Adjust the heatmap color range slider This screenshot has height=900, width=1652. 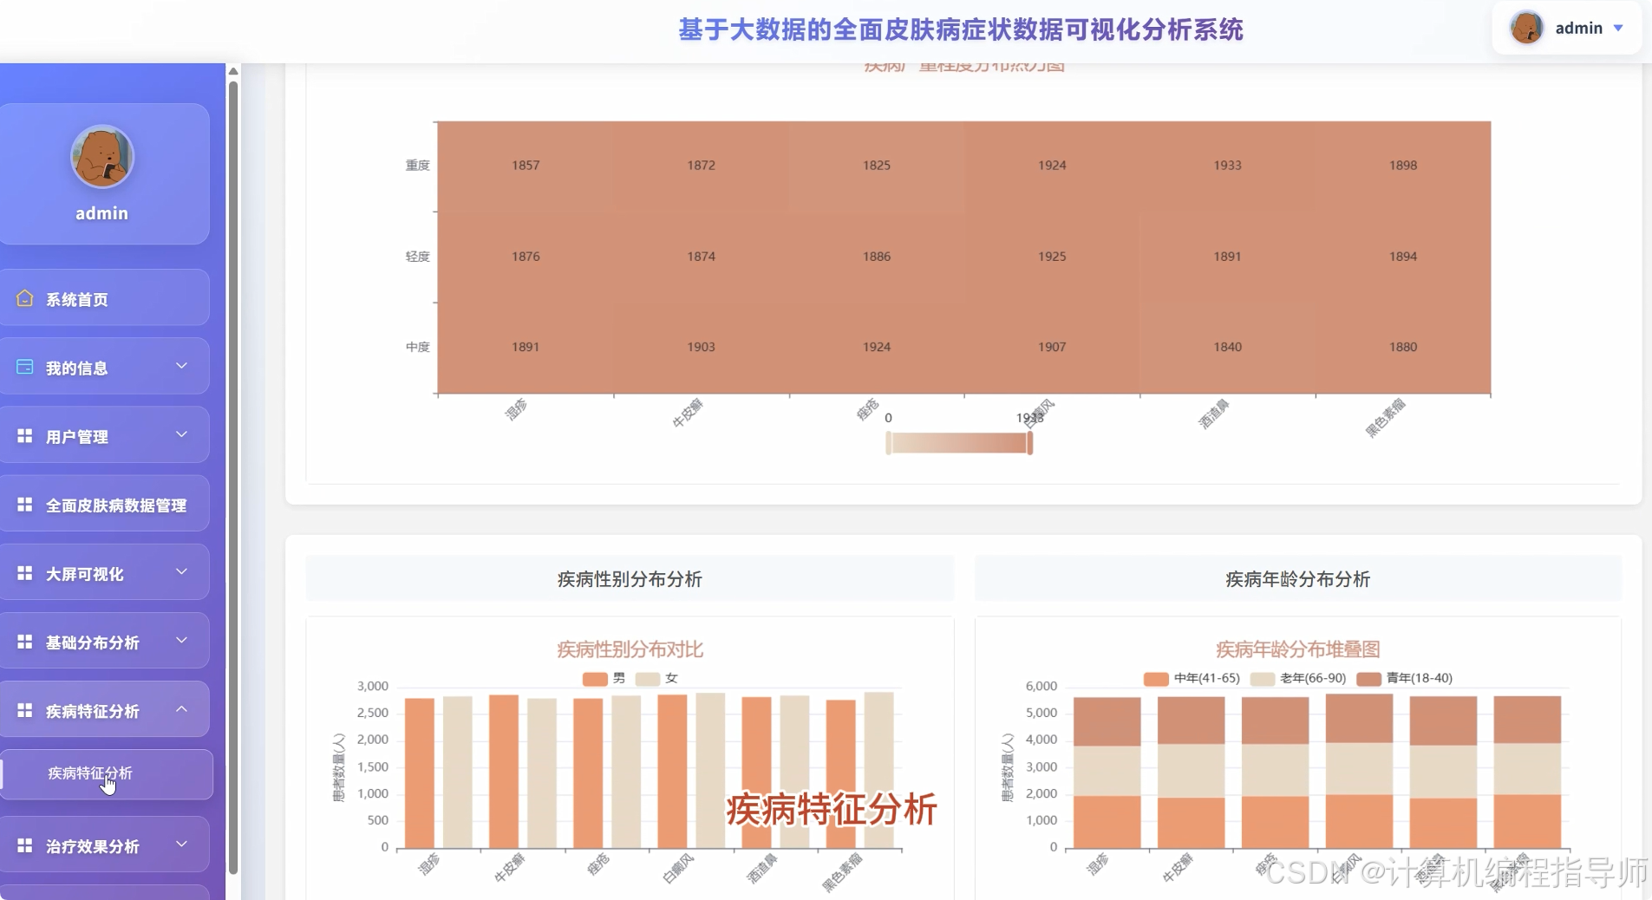click(x=958, y=443)
